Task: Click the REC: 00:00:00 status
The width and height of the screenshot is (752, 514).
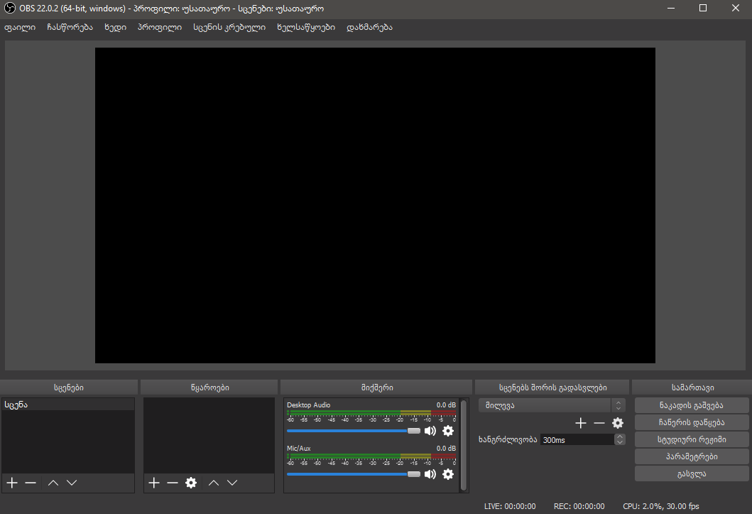Action: point(579,506)
